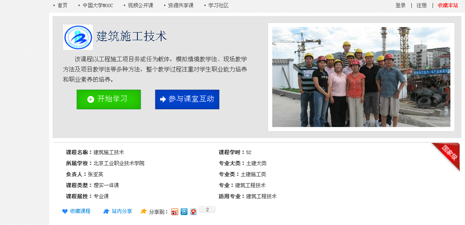Open the 首页 menu item

[63, 5]
